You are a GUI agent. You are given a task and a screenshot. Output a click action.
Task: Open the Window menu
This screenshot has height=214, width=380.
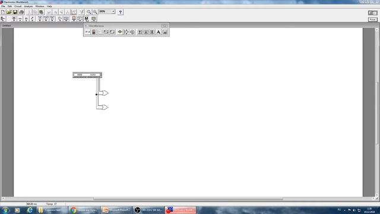pyautogui.click(x=40, y=7)
